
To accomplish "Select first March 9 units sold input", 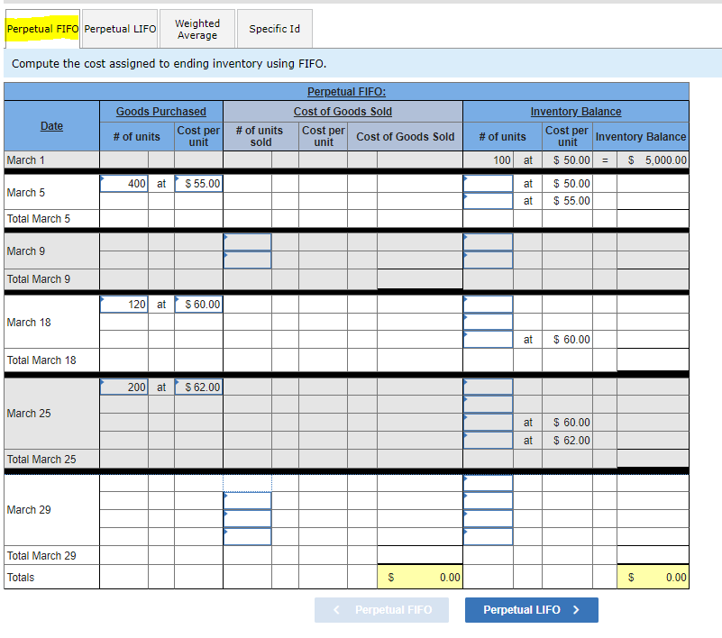I will 247,242.
